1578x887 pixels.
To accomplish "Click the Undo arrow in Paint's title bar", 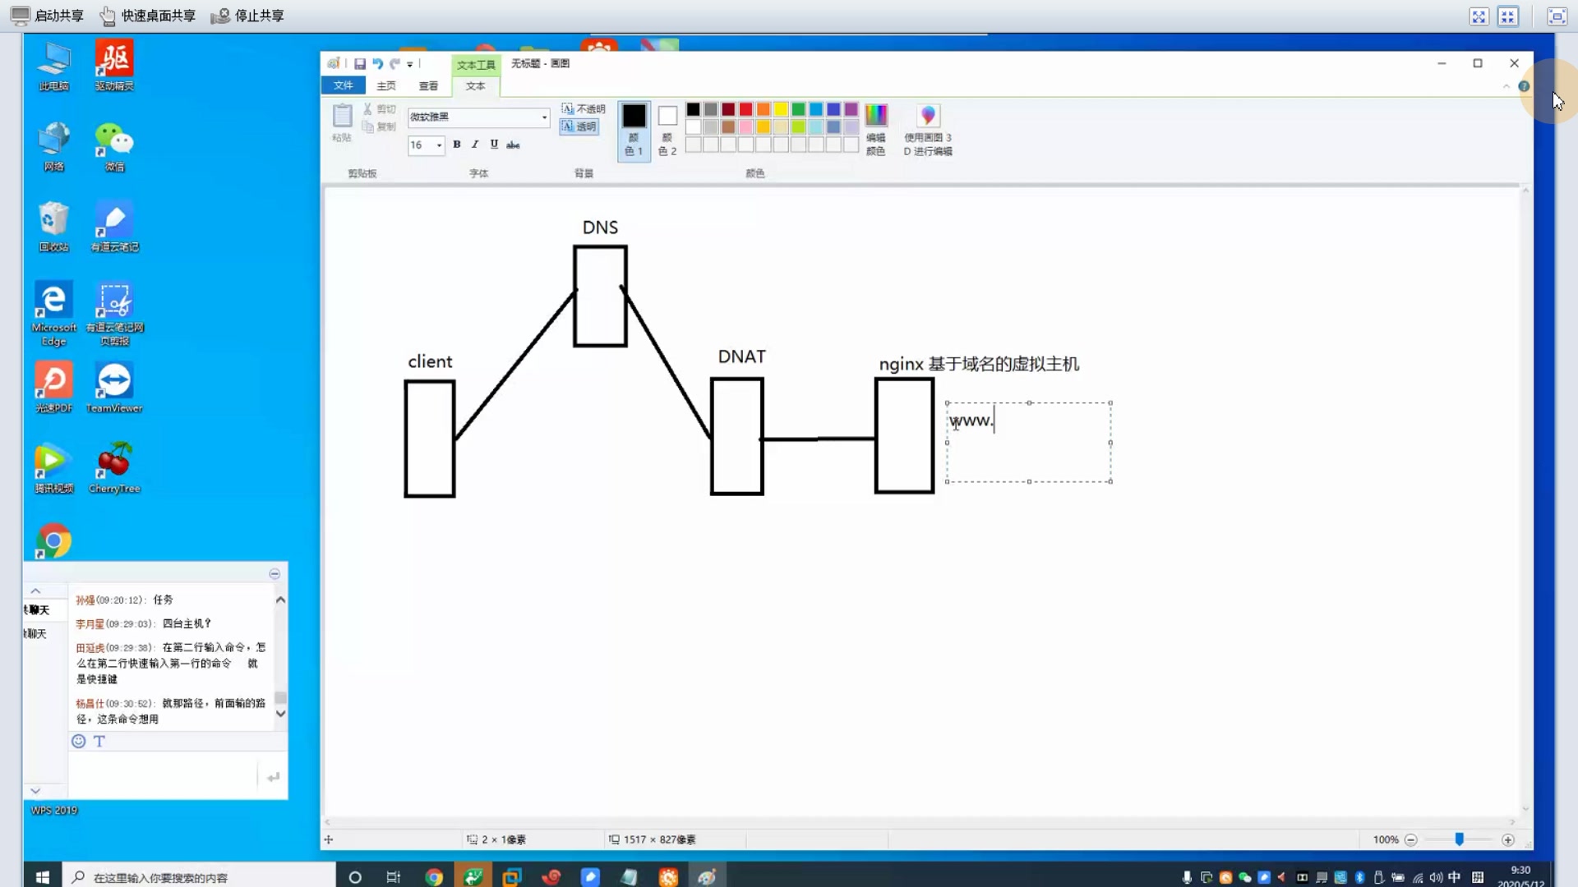I will (x=377, y=63).
